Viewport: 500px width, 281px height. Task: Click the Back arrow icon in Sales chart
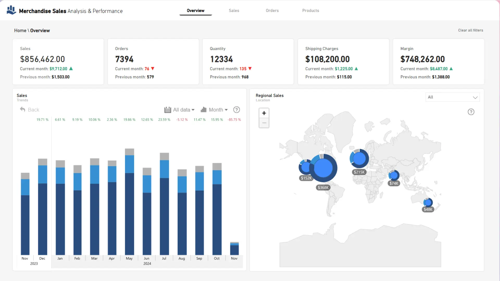[x=23, y=110]
